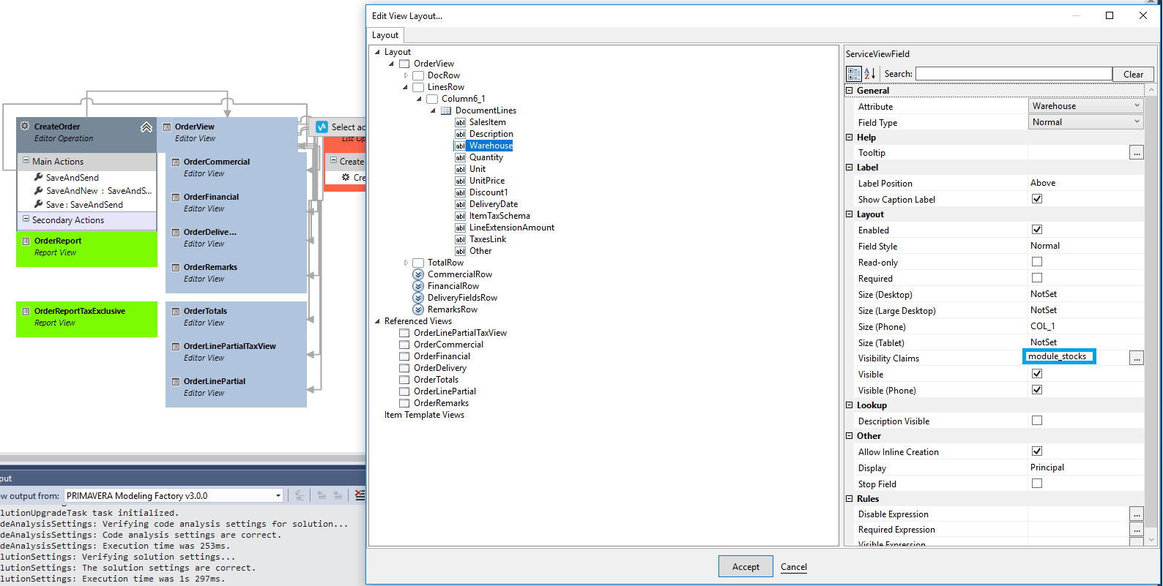Open the Field Type dropdown
The image size is (1163, 586).
[x=1085, y=122]
